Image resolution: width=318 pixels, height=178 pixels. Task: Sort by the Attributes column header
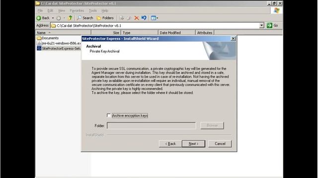click(x=205, y=33)
